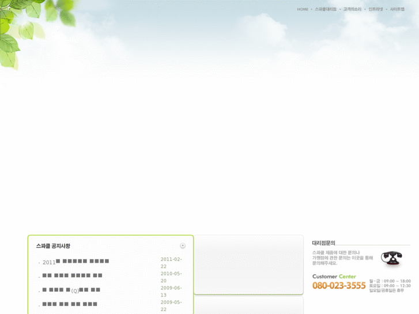This screenshot has height=314, width=419.
Task: Click the 대리점문의 description text
Action: tap(342, 258)
